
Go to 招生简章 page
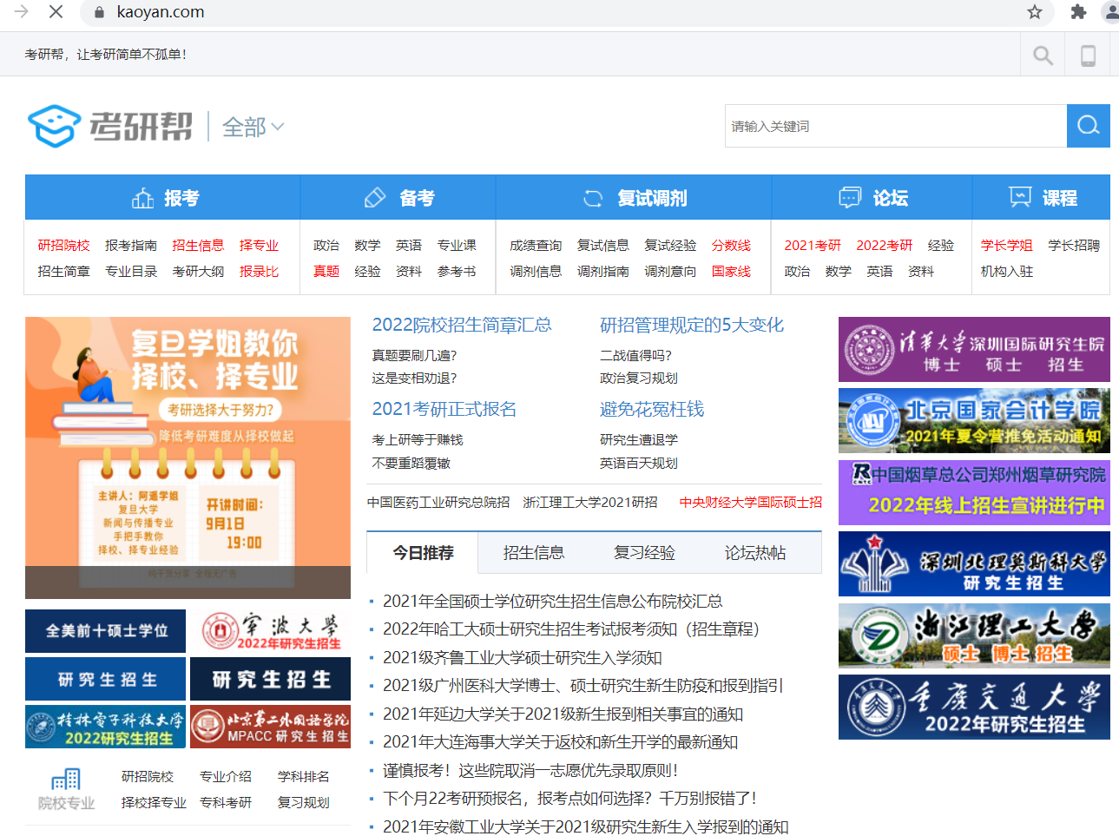coord(63,272)
